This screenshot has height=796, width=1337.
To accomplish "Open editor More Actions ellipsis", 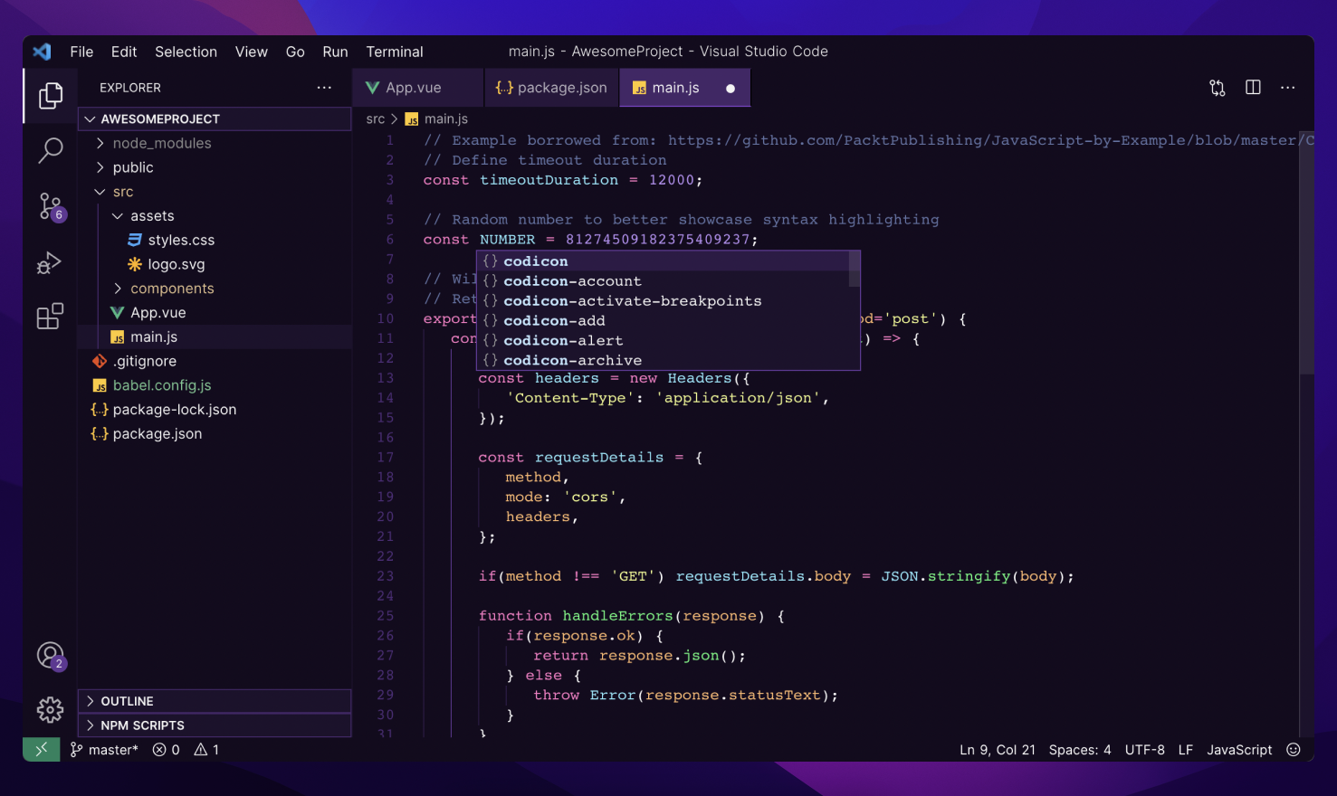I will (x=1288, y=88).
